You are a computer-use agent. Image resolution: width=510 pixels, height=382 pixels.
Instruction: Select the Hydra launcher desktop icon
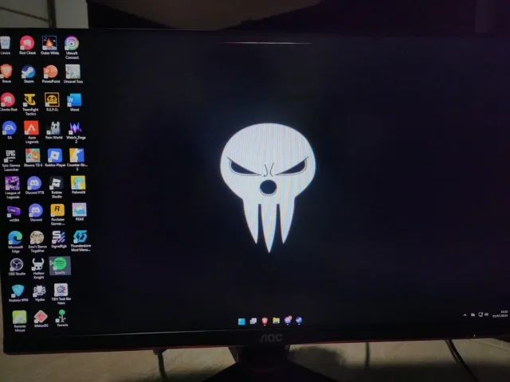click(40, 293)
